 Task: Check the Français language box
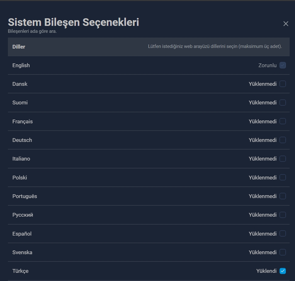[283, 121]
